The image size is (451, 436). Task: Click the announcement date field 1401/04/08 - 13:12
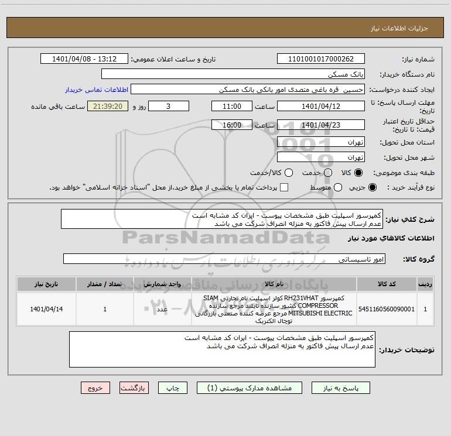(x=84, y=59)
